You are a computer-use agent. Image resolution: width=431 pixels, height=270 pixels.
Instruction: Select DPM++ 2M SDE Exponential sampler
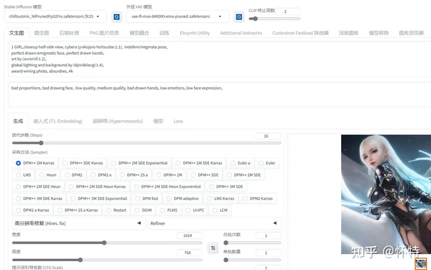(x=139, y=163)
